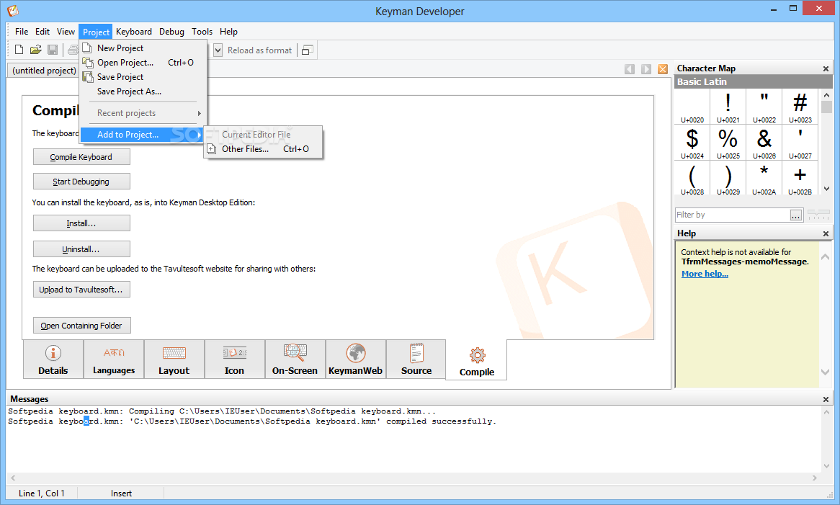
Task: Select the Compile tab
Action: pyautogui.click(x=477, y=360)
